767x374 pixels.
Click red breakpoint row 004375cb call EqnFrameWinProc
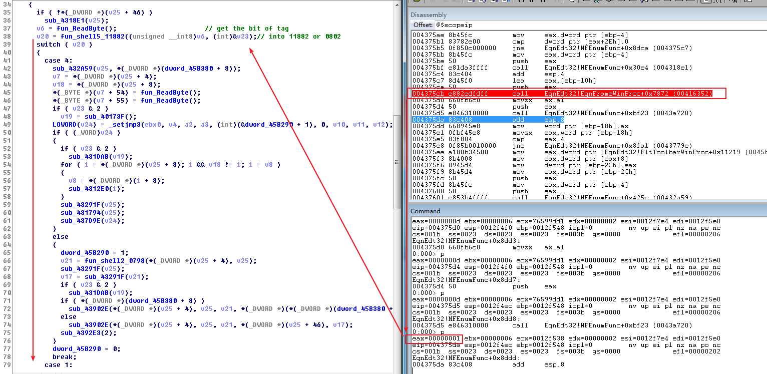pyautogui.click(x=562, y=93)
